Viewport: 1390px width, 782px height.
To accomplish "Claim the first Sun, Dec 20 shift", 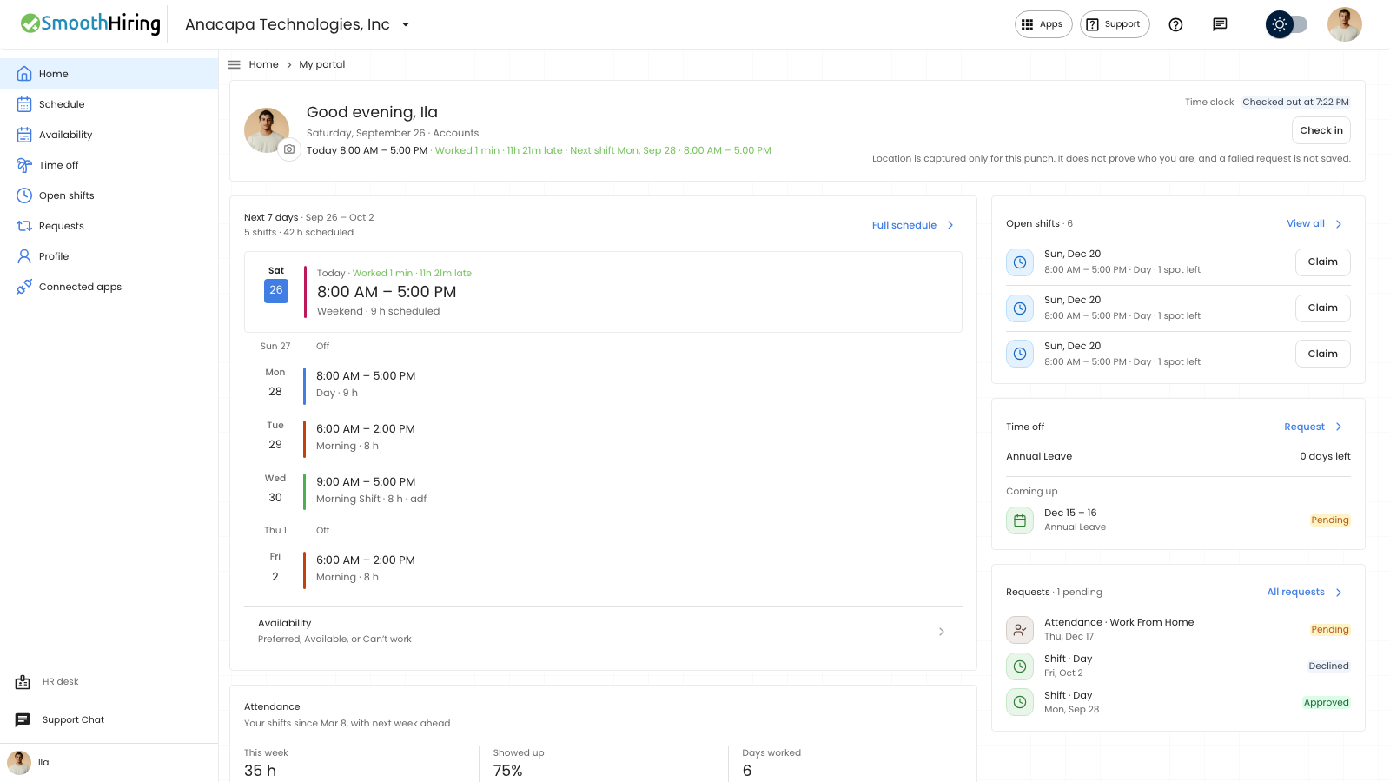I will point(1323,262).
